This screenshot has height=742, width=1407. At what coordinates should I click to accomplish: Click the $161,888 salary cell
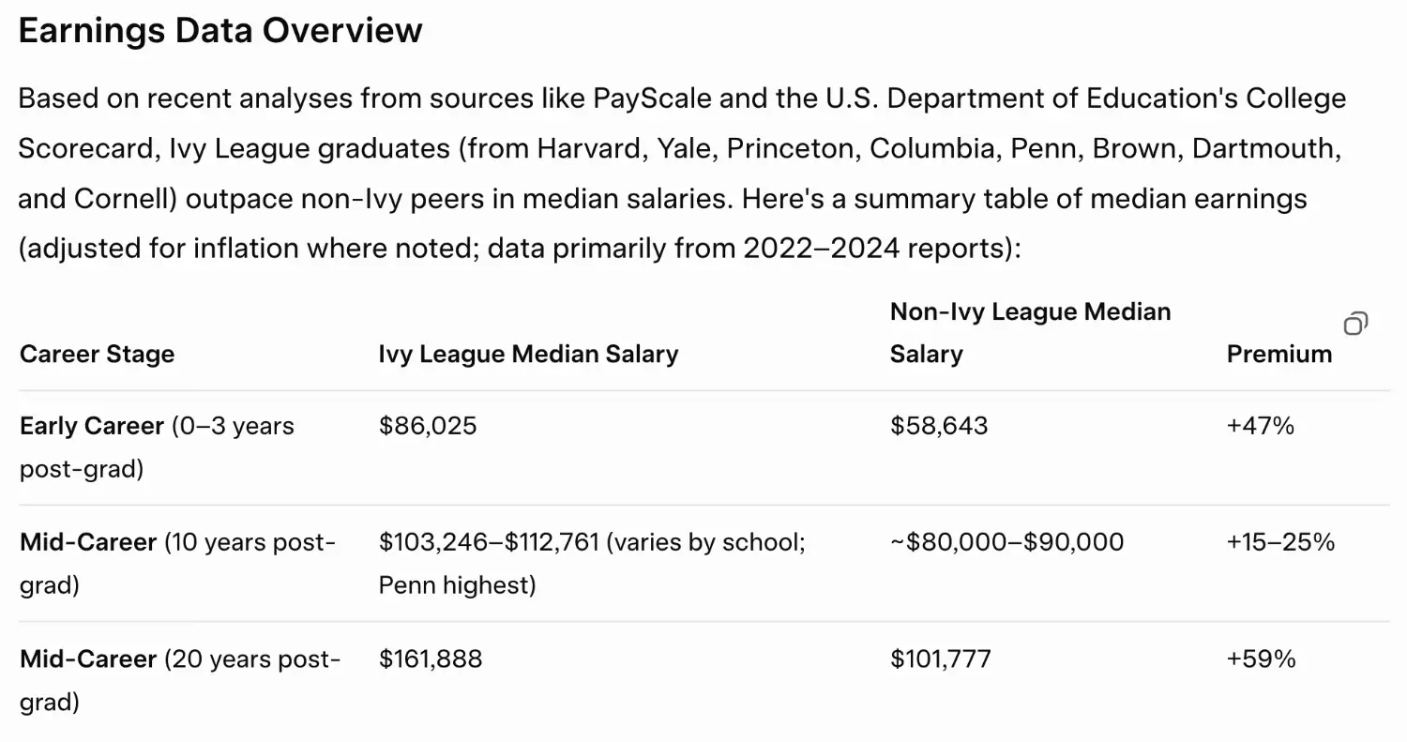tap(431, 659)
